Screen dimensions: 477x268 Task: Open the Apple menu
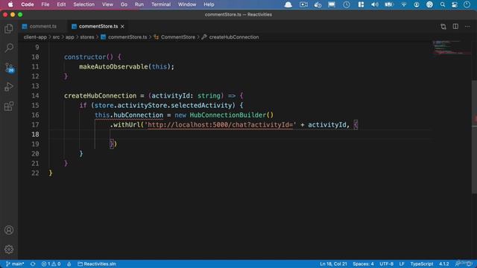click(10, 4)
